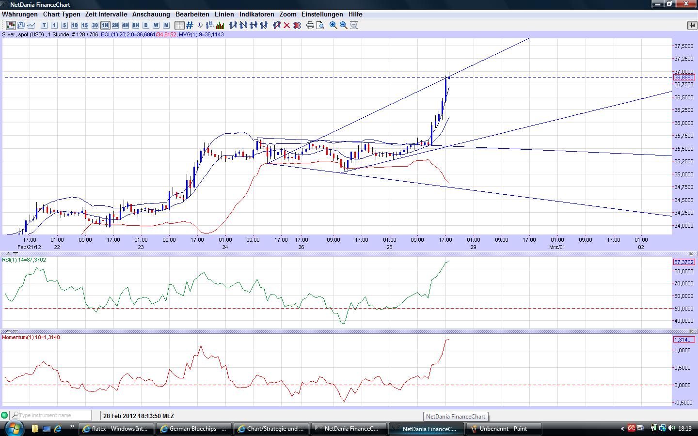The width and height of the screenshot is (698, 436).
Task: Delete all lines with double red X
Action: pos(297,25)
